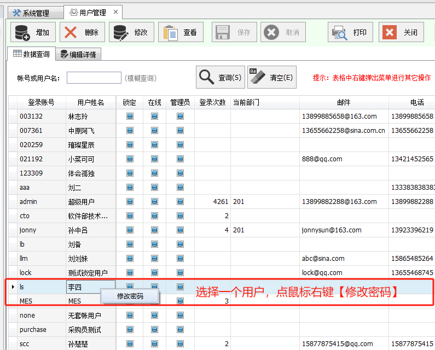Click the 登录次数 column header
The height and width of the screenshot is (350, 435).
point(212,102)
